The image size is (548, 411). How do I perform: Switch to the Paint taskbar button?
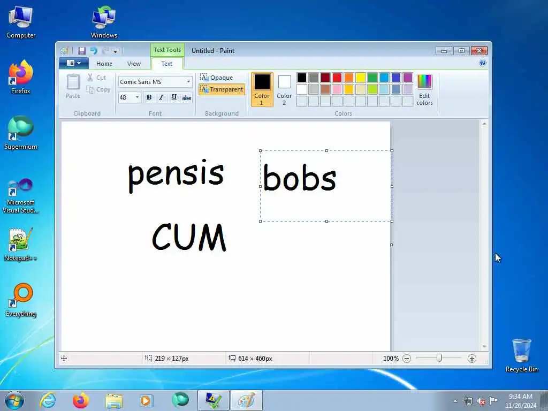[246, 400]
